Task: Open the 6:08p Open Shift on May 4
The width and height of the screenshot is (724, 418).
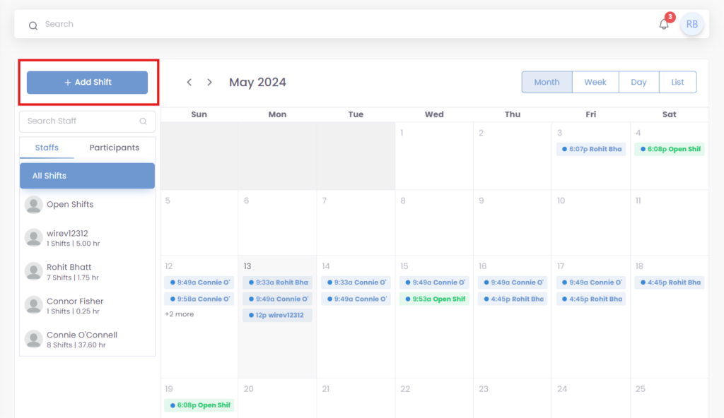Action: (x=669, y=149)
